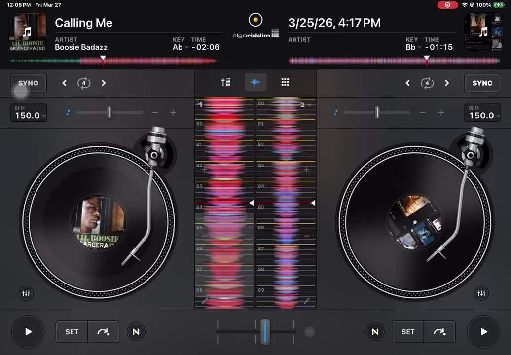Open right deck EQ and FX panel
511x355 pixels.
tap(481, 293)
